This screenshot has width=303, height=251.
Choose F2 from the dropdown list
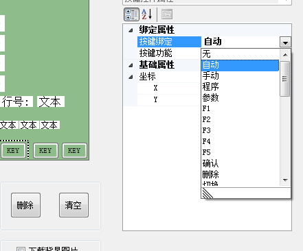240,119
